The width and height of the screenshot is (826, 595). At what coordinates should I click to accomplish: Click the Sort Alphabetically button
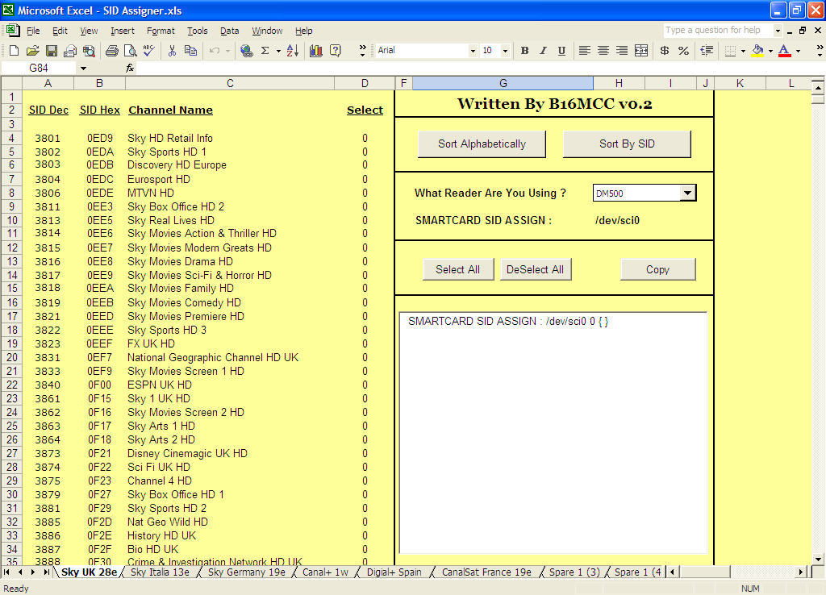pyautogui.click(x=482, y=144)
